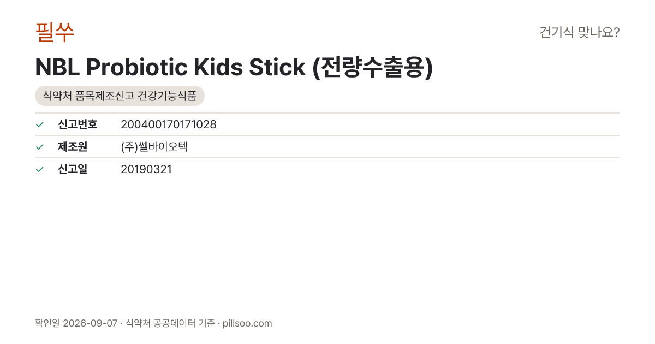Click the checkmark icon next to 신고번호

39,124
